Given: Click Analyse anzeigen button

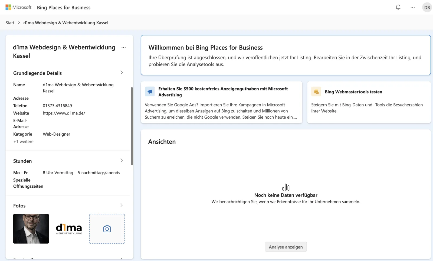Looking at the screenshot, I should (286, 247).
